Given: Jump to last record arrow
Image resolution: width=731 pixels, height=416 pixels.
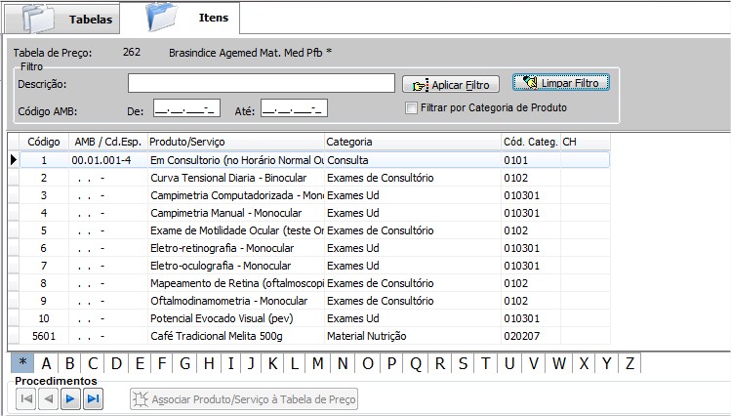Looking at the screenshot, I should pyautogui.click(x=93, y=398).
